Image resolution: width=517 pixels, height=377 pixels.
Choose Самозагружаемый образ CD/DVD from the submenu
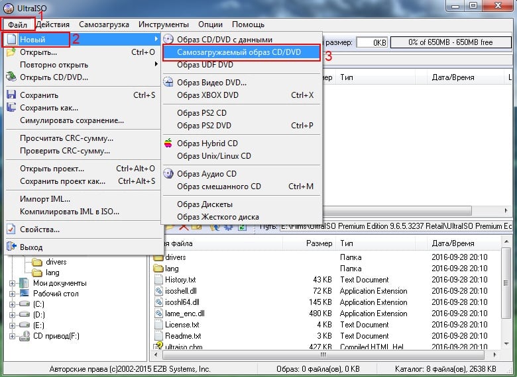239,52
